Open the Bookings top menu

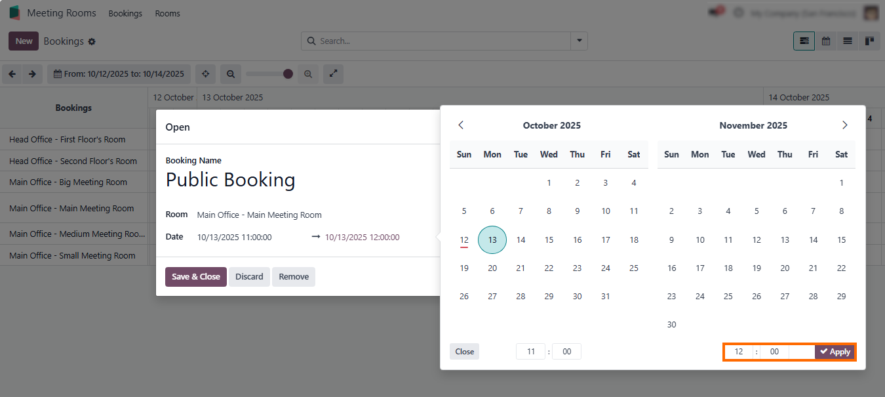[x=125, y=13]
